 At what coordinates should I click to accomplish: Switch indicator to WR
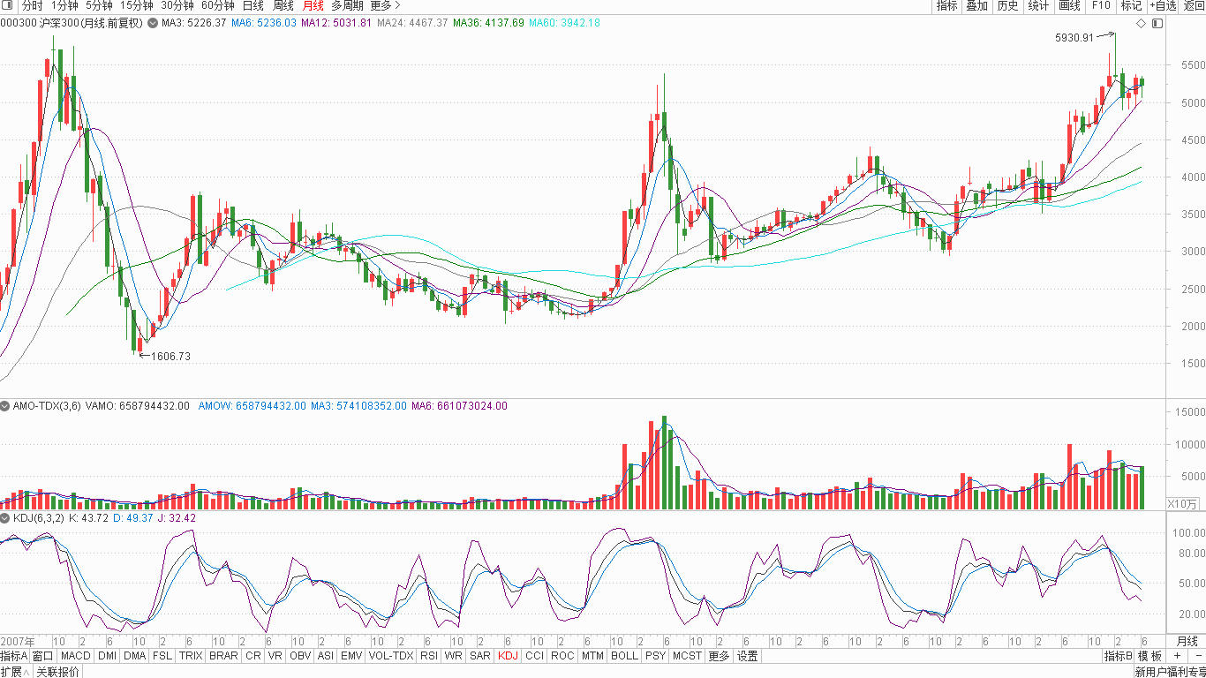[x=453, y=656]
